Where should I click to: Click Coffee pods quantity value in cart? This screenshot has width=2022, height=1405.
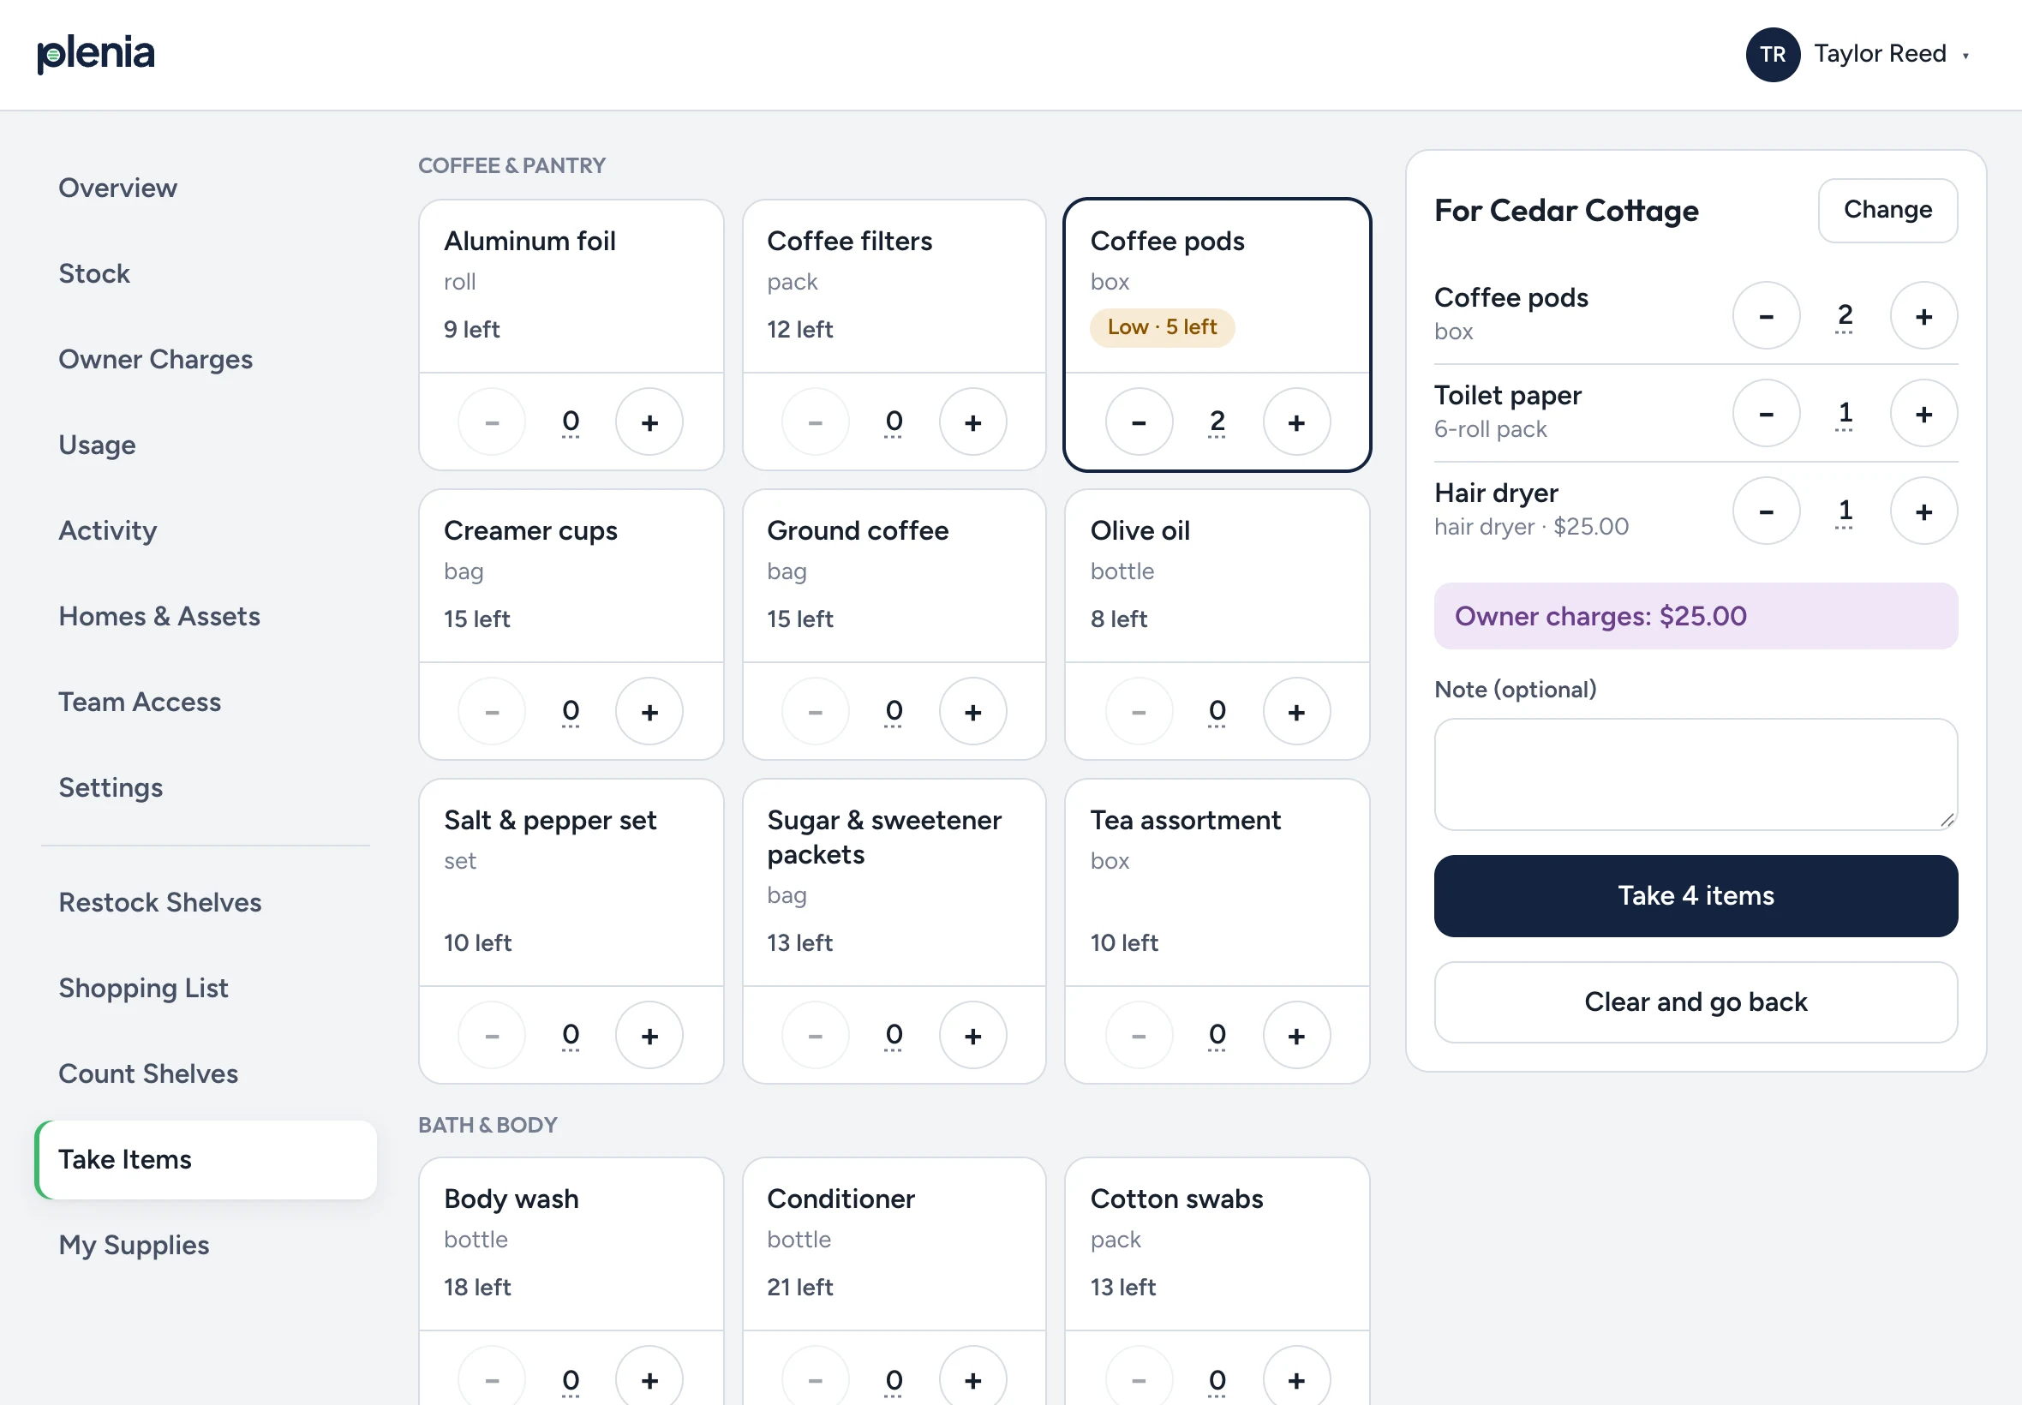(1844, 316)
